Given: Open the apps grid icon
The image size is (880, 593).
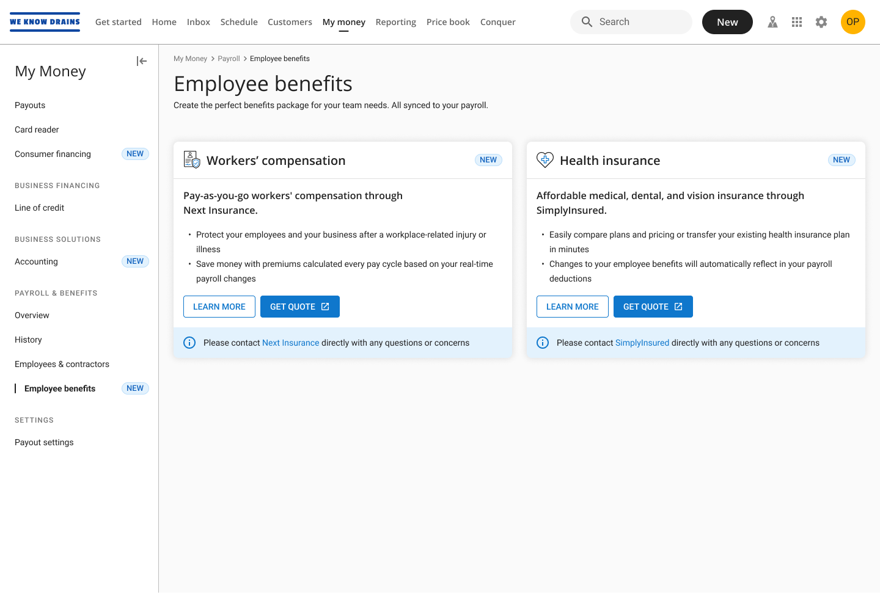Looking at the screenshot, I should pyautogui.click(x=797, y=22).
